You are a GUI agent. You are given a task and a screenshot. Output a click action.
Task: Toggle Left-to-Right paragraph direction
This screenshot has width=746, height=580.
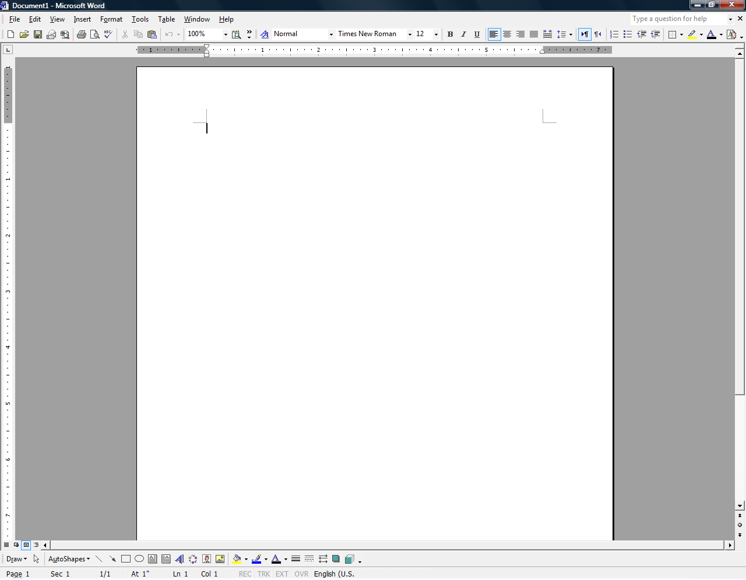click(585, 34)
